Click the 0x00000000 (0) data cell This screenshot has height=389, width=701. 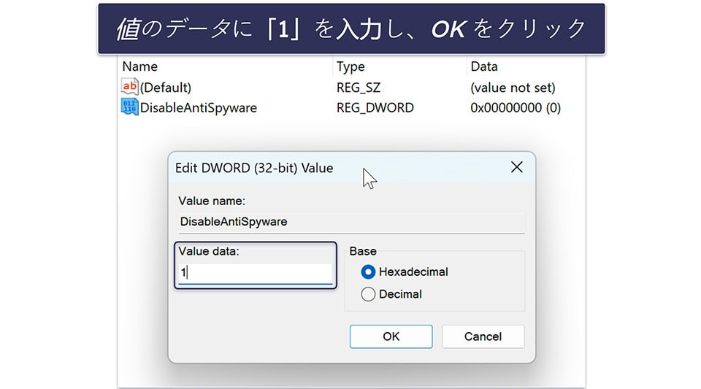point(516,107)
